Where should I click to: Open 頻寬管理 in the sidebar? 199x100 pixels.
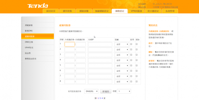tap(38, 25)
